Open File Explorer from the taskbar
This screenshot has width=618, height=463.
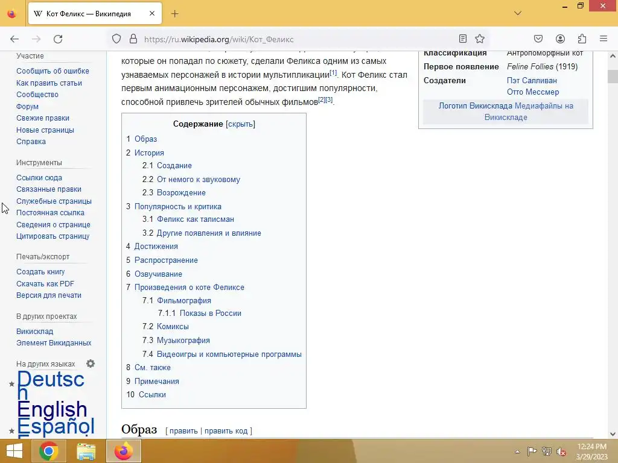tap(86, 451)
